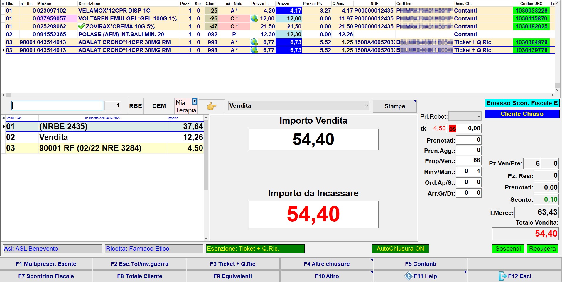Viewport: 562px width, 282px height.
Task: Click the blue badge on Mia Terapia
Action: [194, 102]
